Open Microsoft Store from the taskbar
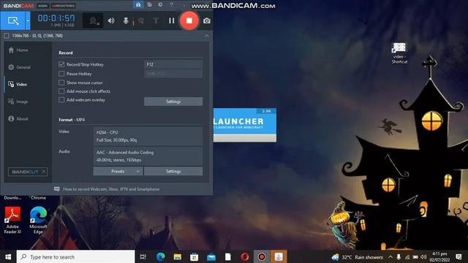Screen dimensions: 468x263 195,256
